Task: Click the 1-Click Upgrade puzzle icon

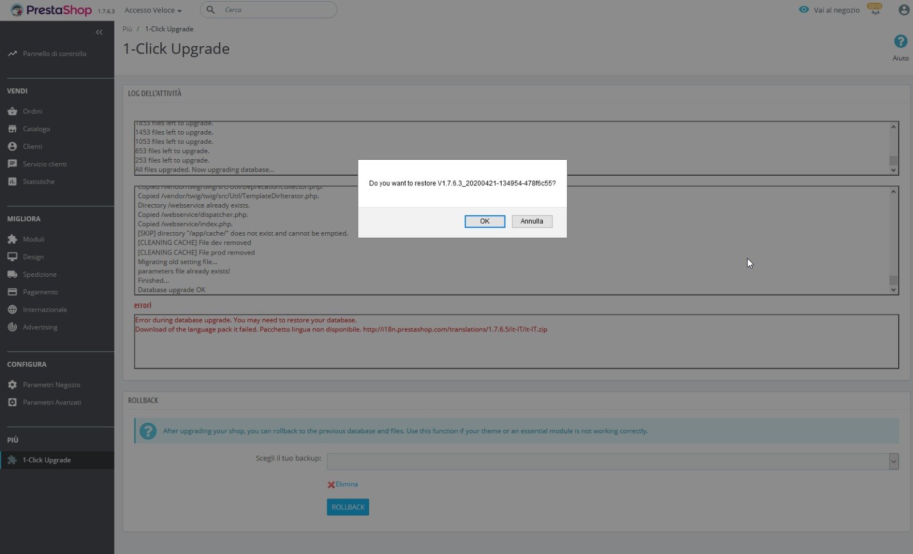Action: tap(13, 460)
